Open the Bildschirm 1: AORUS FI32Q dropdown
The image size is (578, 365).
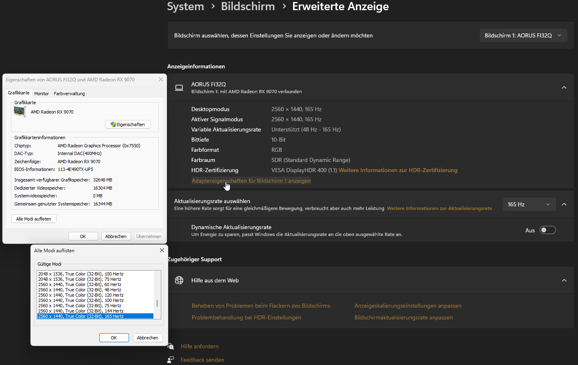(x=523, y=35)
